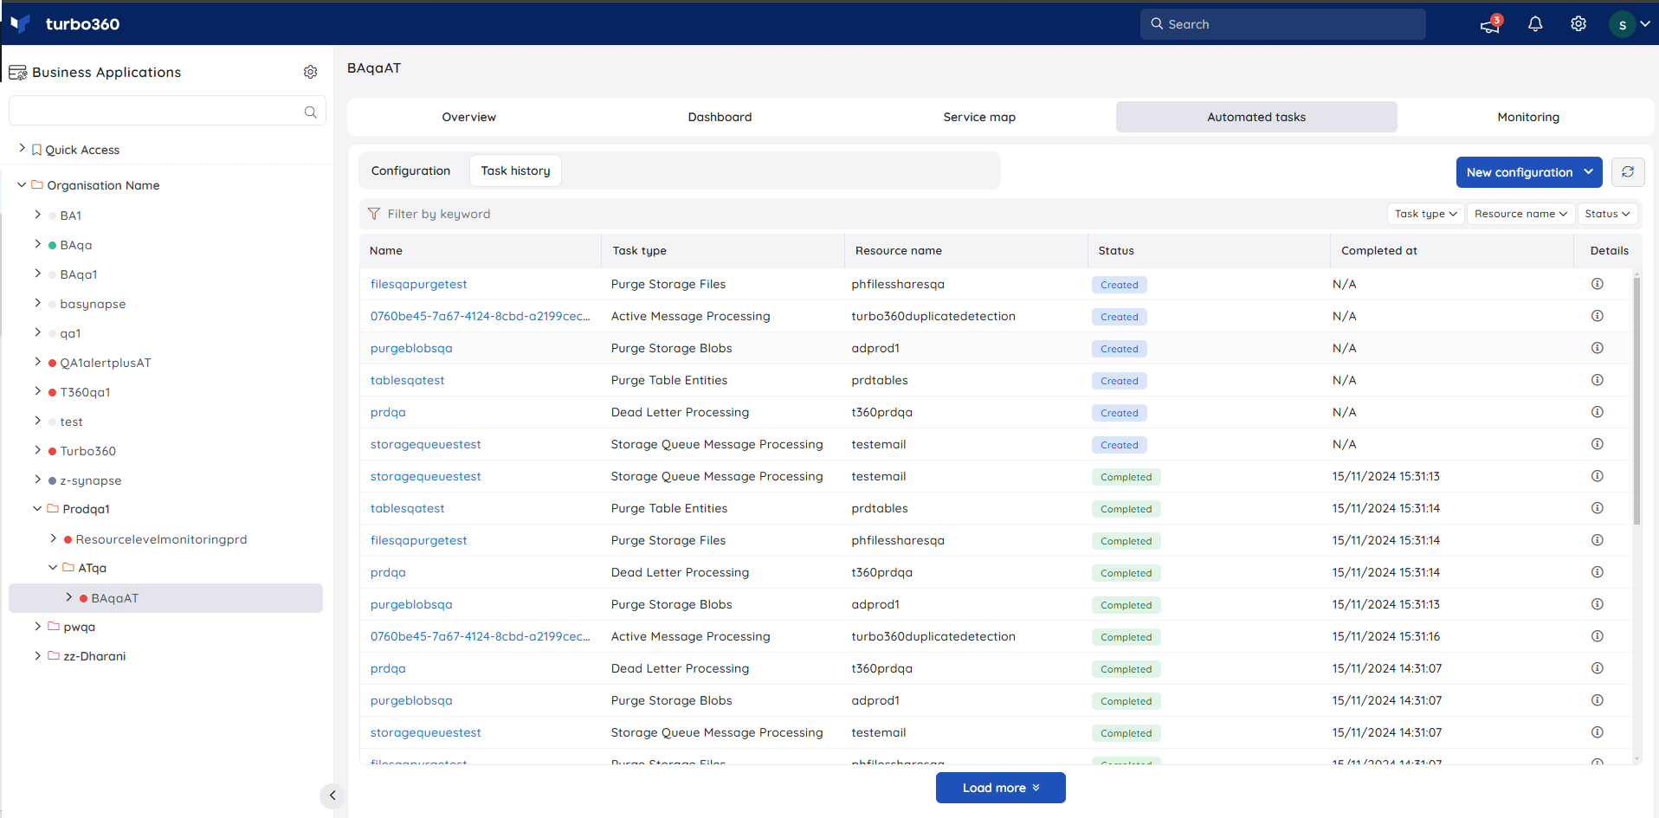
Task: Switch to the Dashboard tab
Action: tap(720, 117)
